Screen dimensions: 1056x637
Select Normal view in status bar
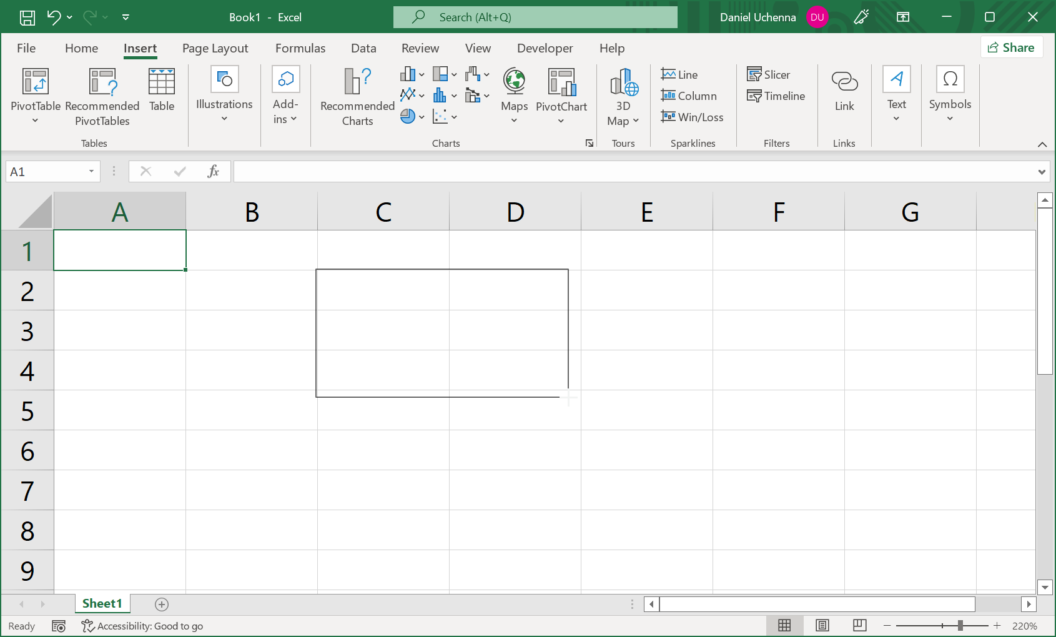point(785,625)
